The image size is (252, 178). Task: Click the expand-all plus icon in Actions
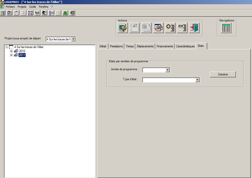point(171,28)
